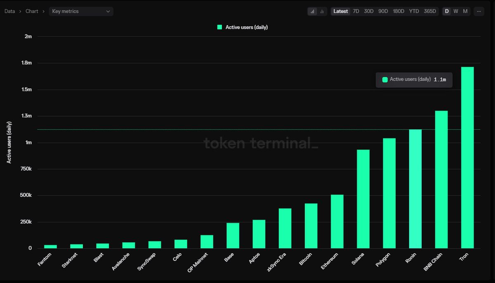Viewport: 495px width, 283px height.
Task: Select the ascending bar chart sort icon
Action: click(x=312, y=12)
